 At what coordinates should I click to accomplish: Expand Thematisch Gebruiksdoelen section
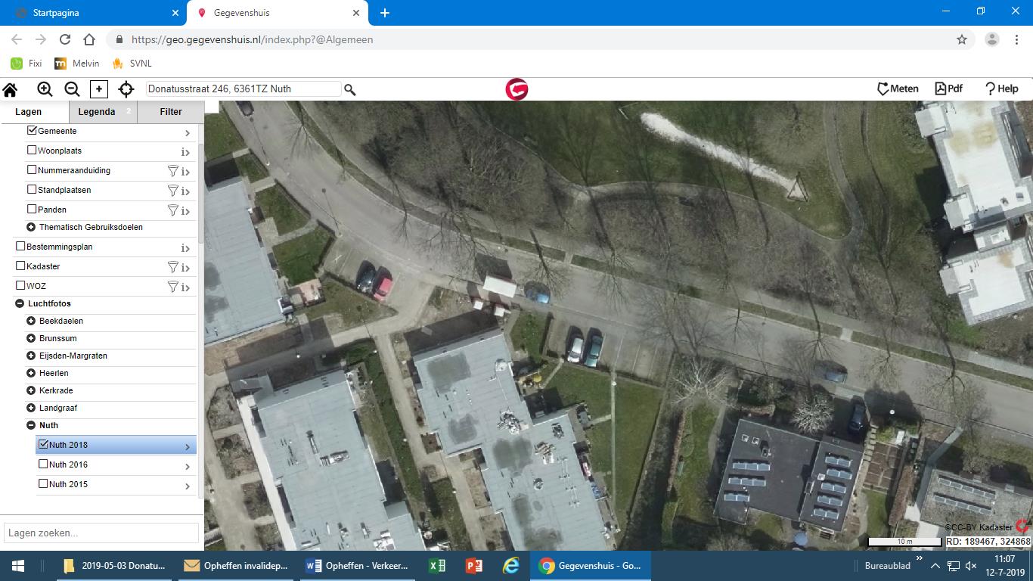(31, 227)
